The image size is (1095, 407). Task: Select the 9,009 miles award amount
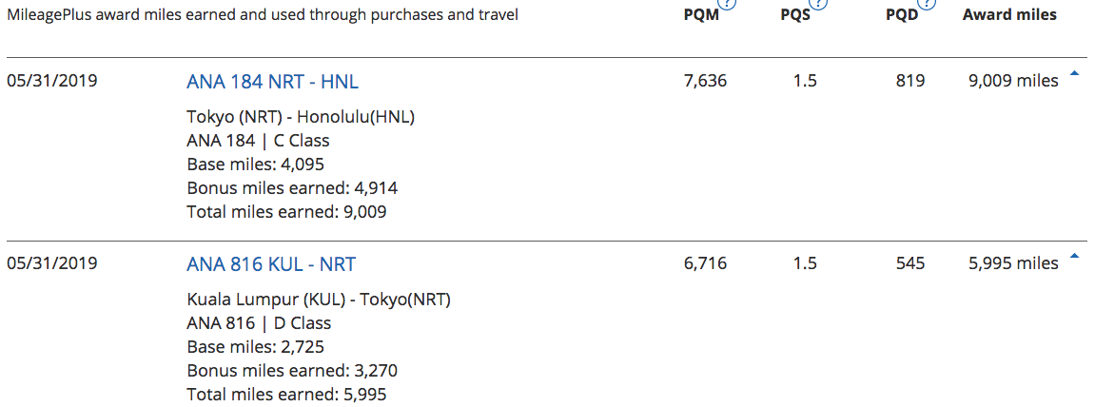(x=1012, y=82)
